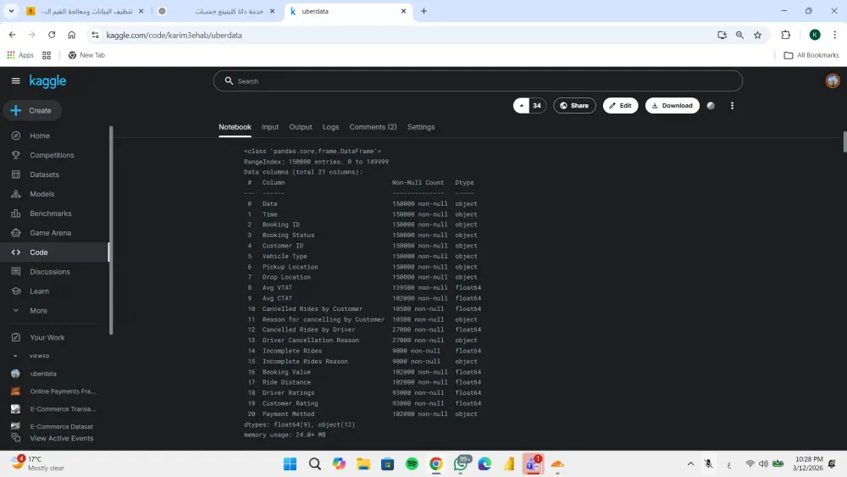Screen dimensions: 847x477
Task: Click the page vertical scrollbar
Action: 844,141
